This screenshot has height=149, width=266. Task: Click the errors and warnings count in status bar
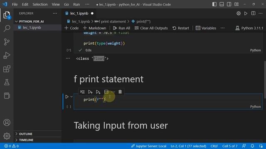click(x=12, y=146)
